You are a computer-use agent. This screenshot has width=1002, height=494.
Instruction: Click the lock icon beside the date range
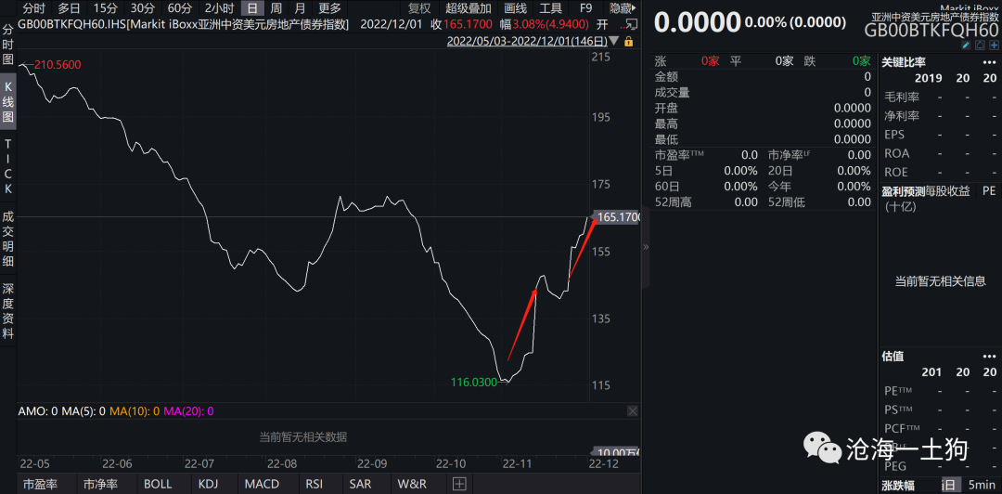coord(629,41)
